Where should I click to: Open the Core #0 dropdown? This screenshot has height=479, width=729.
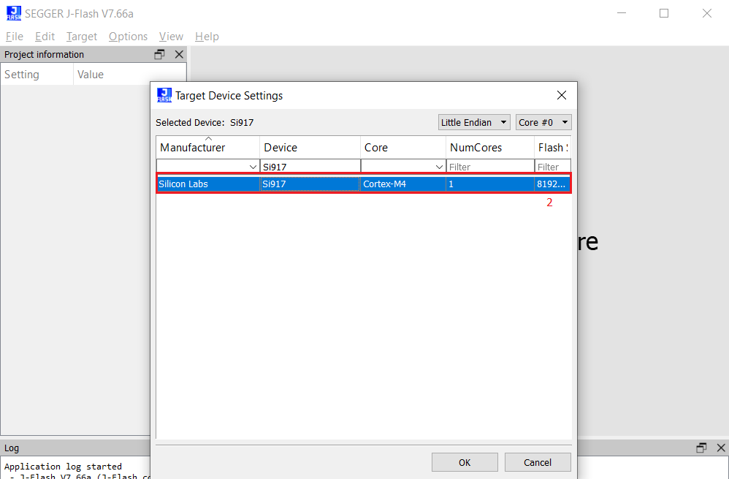pyautogui.click(x=543, y=122)
